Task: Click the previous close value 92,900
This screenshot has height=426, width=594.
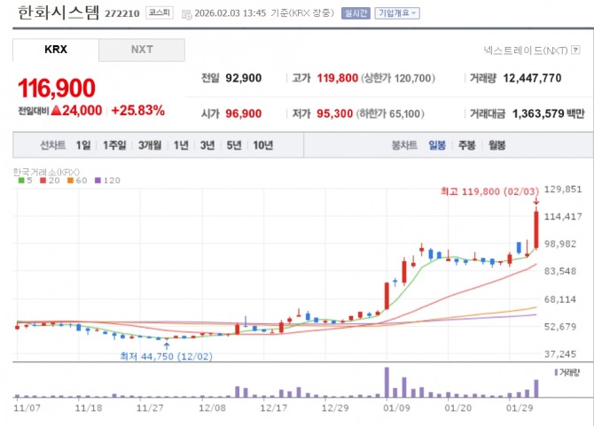Action: pos(244,78)
